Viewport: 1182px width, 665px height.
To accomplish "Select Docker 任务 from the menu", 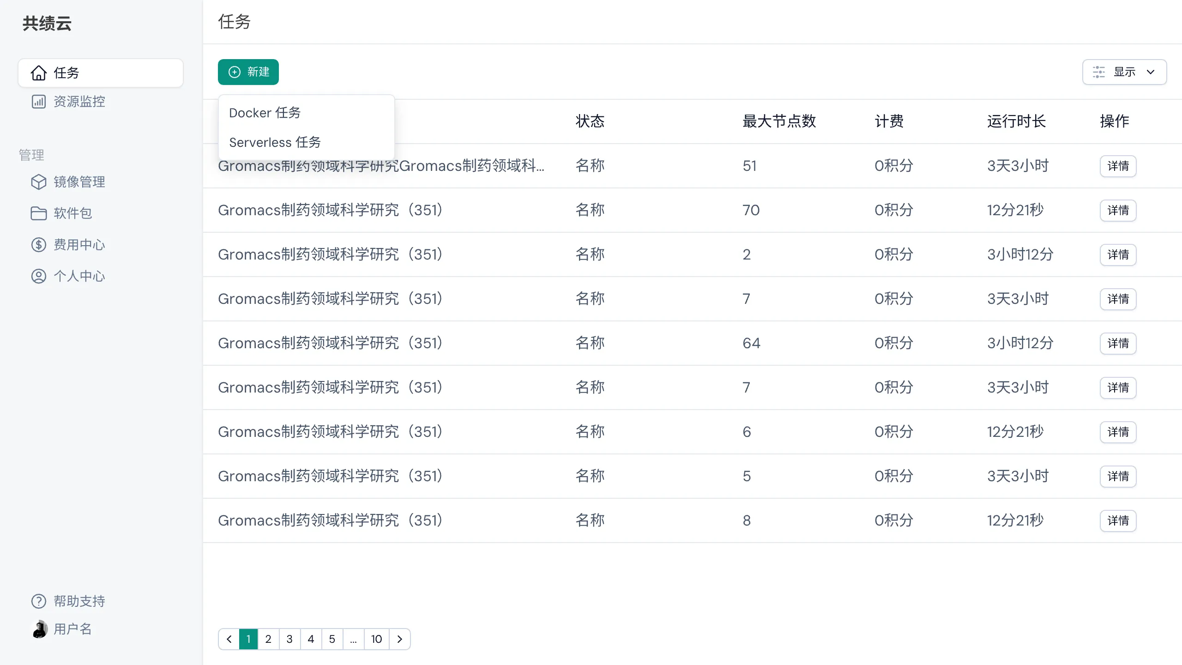I will point(265,112).
